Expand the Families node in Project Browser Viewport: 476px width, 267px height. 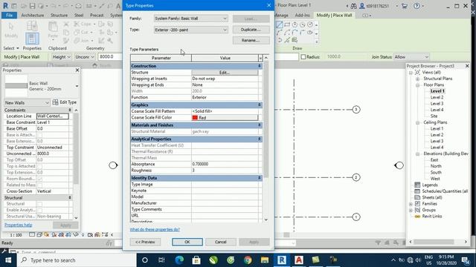pos(411,204)
